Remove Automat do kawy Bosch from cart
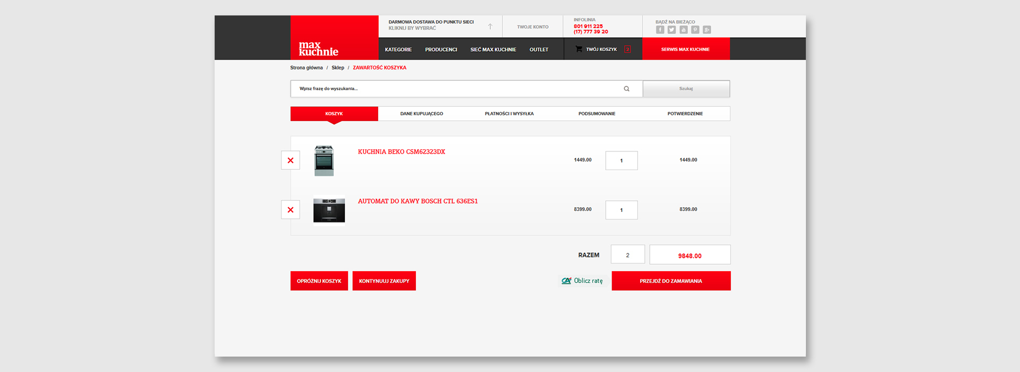Viewport: 1020px width, 372px height. (x=290, y=209)
